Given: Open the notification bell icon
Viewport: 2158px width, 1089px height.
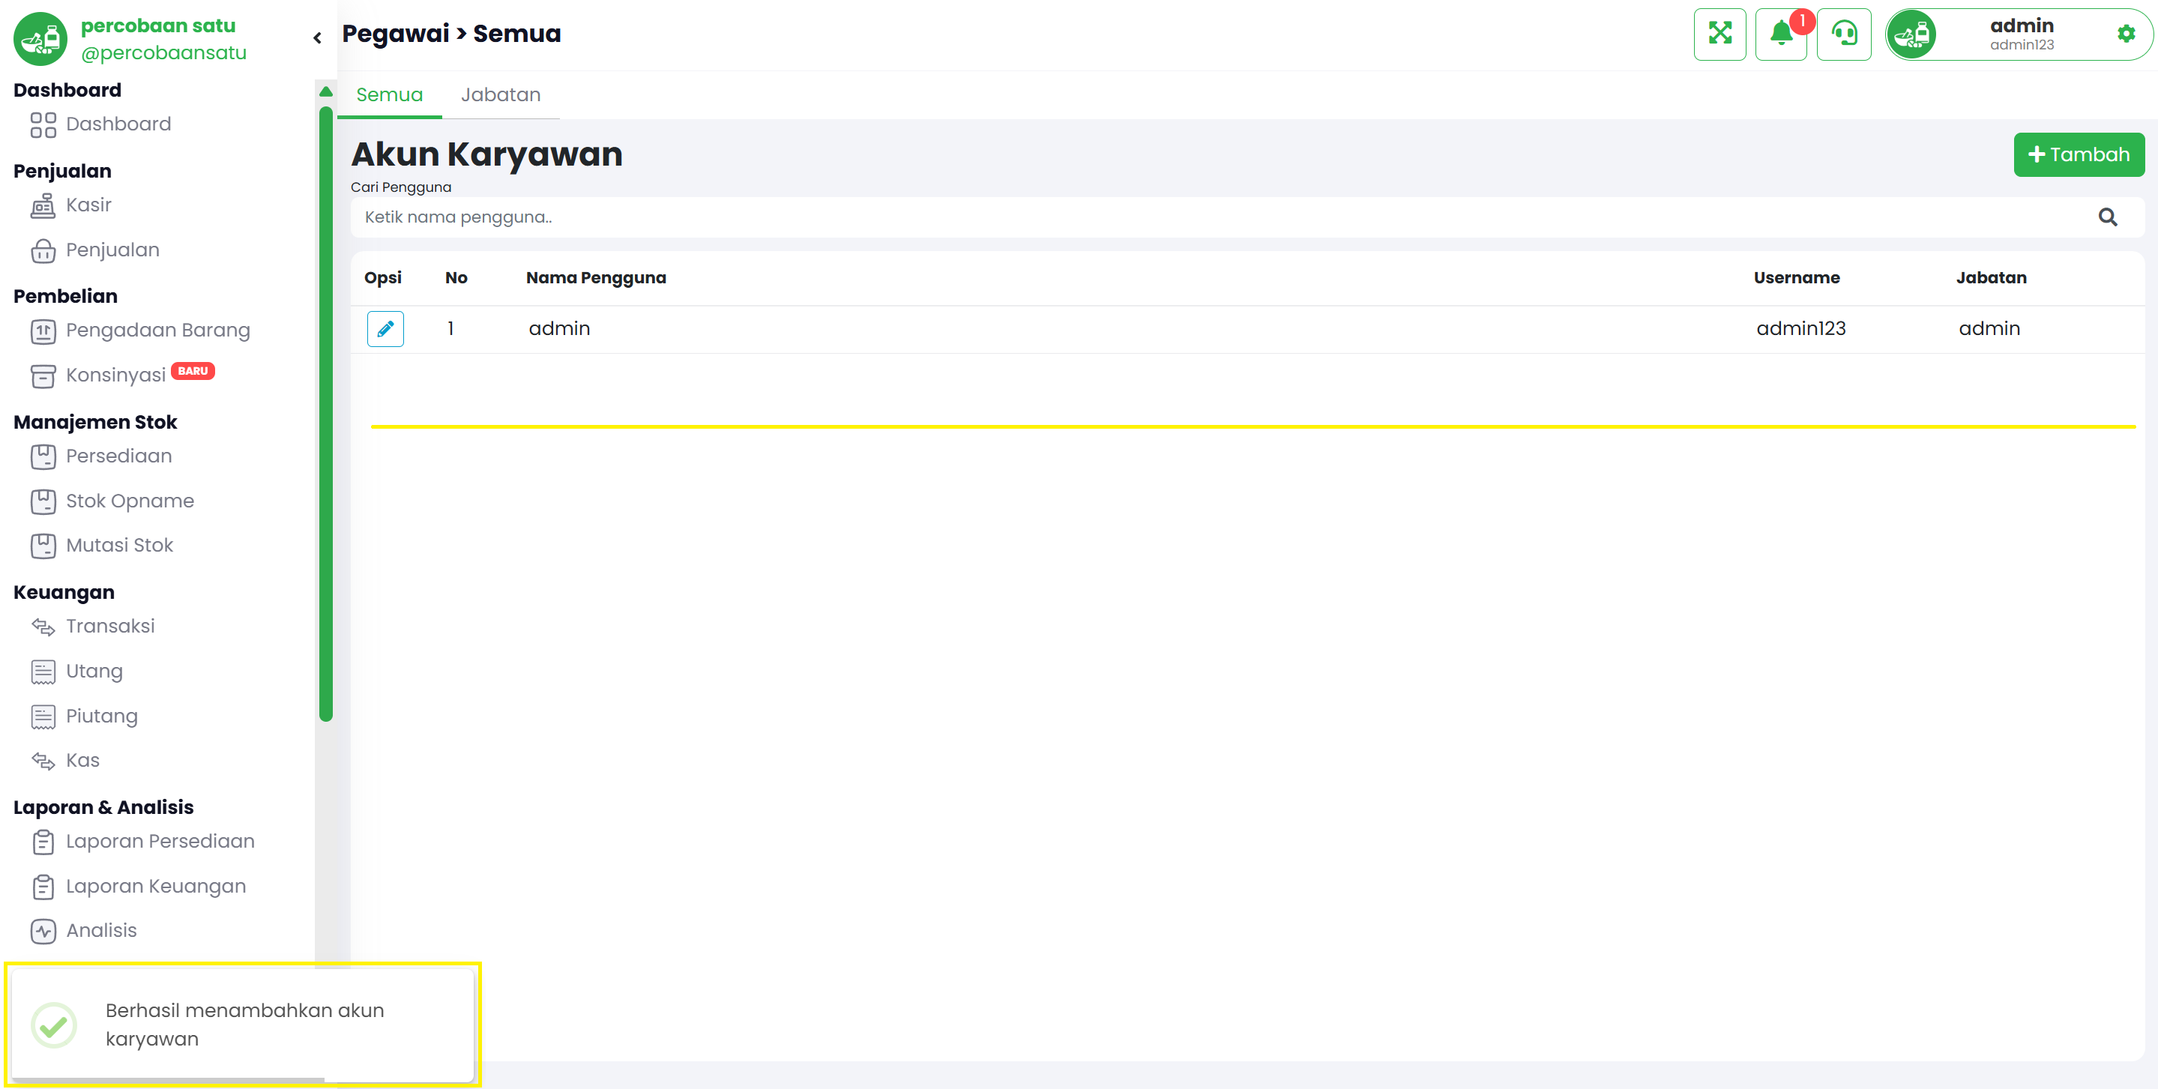Looking at the screenshot, I should 1782,34.
